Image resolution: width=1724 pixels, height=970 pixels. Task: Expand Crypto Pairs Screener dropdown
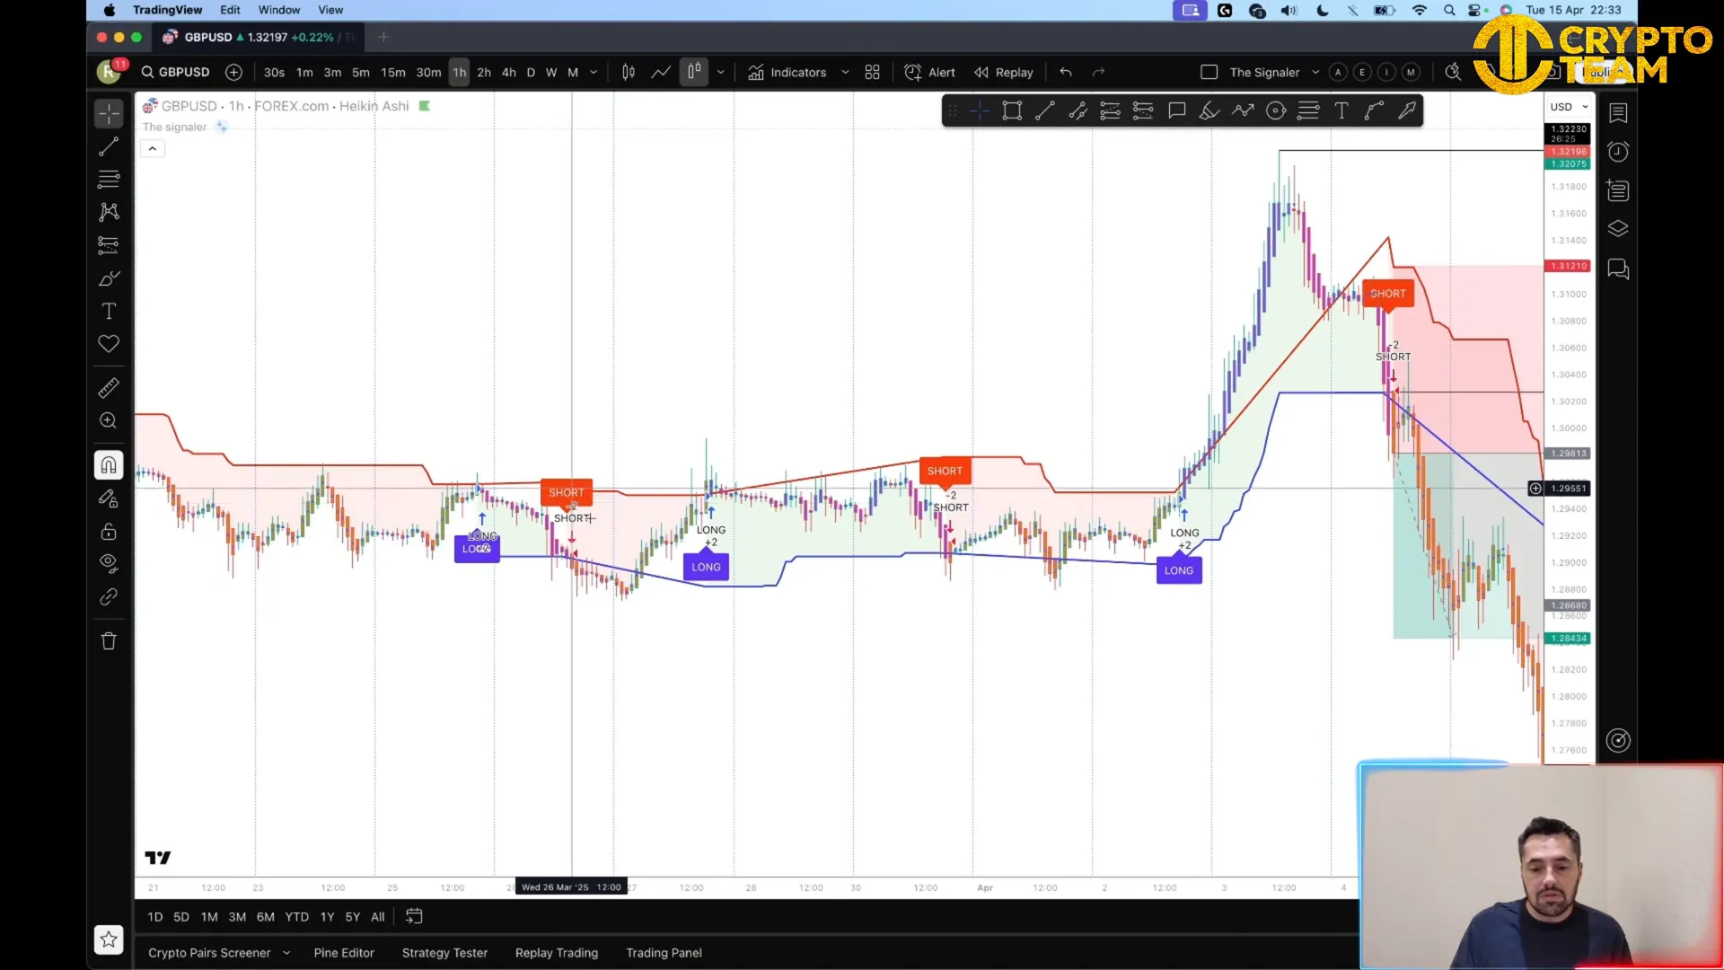pyautogui.click(x=286, y=953)
